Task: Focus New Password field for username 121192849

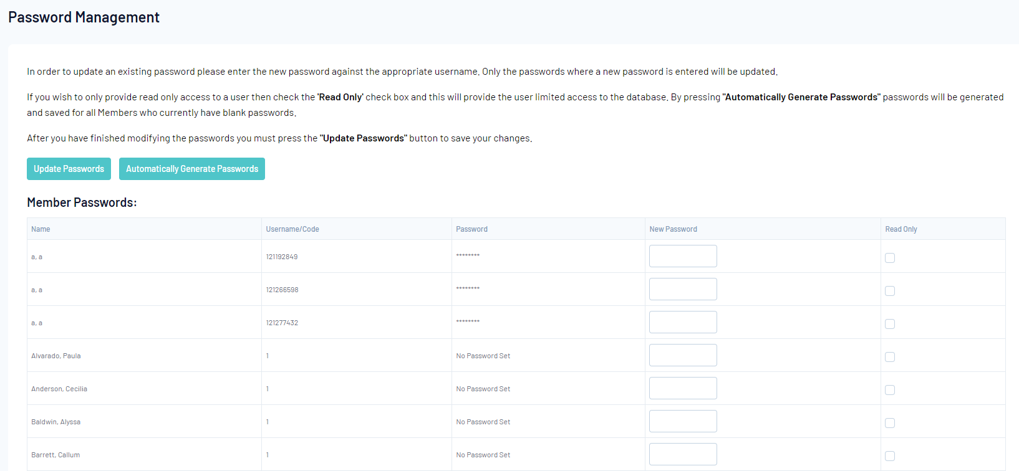Action: tap(683, 256)
